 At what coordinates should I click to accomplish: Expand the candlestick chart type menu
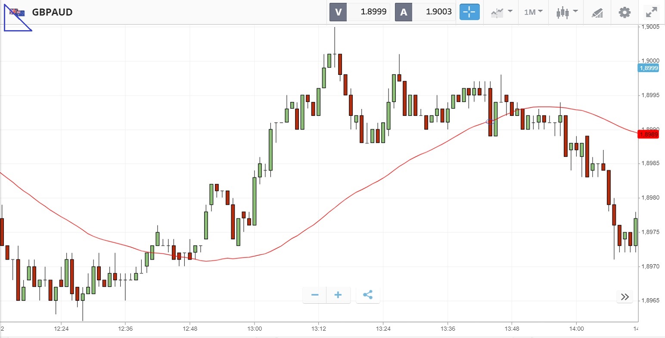566,12
